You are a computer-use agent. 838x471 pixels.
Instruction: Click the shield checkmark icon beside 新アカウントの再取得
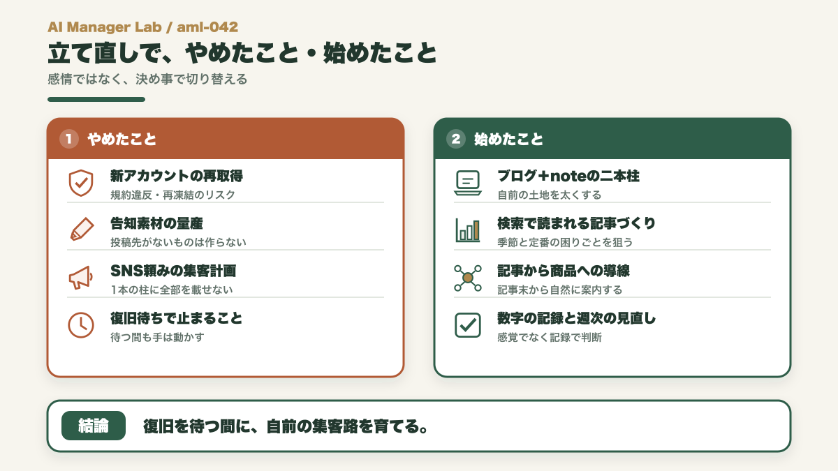coord(81,183)
